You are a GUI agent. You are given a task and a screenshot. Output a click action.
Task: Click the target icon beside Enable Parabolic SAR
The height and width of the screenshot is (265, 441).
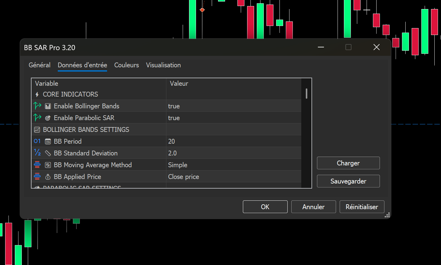coord(48,118)
